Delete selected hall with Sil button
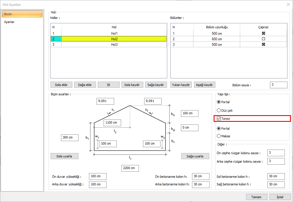 point(109,85)
